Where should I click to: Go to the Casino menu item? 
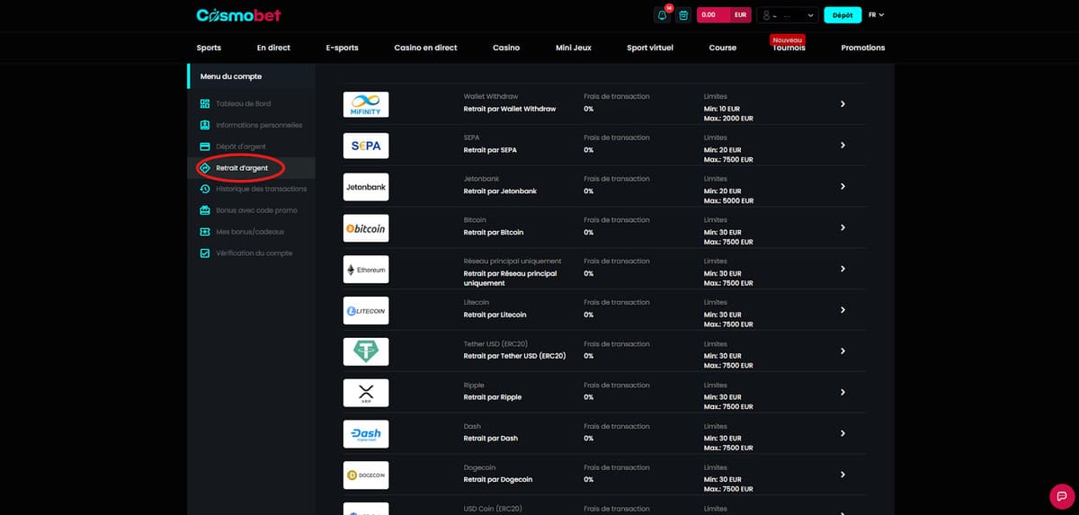(506, 48)
